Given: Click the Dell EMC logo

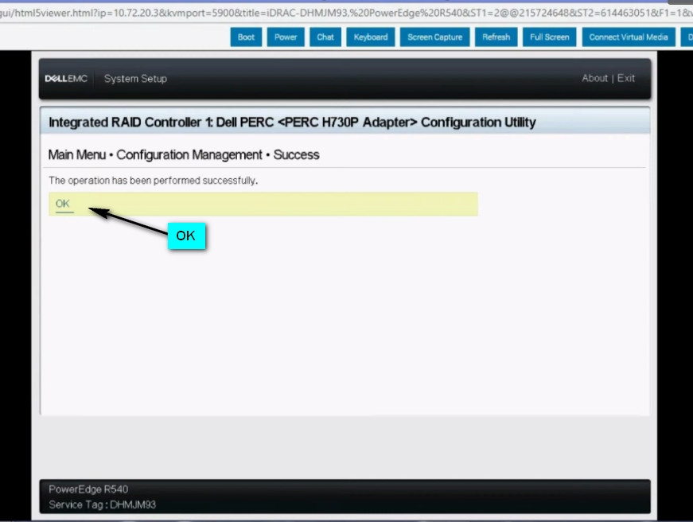Looking at the screenshot, I should [x=66, y=79].
